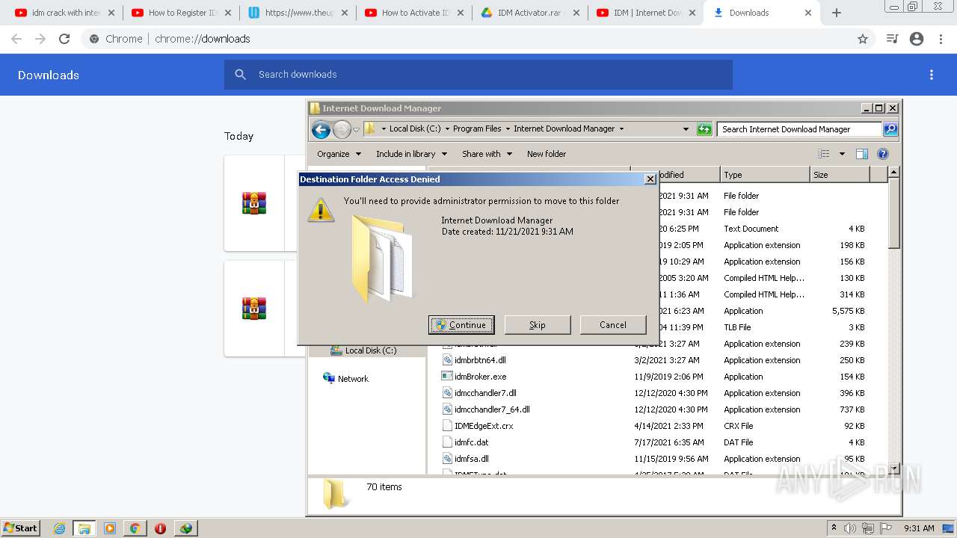Open the Chrome profile avatar menu
The image size is (957, 538).
[x=917, y=39]
